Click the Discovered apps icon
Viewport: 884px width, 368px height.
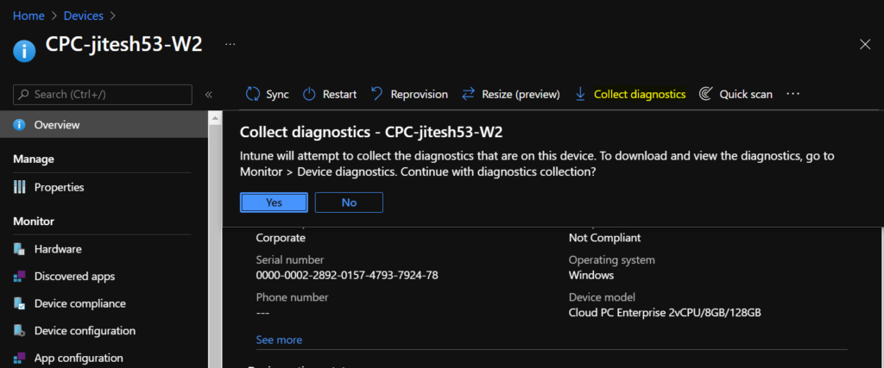coord(20,277)
